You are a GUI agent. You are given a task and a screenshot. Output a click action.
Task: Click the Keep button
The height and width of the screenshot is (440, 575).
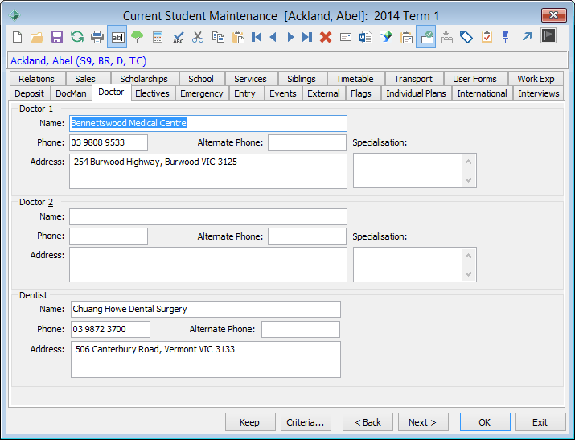250,422
